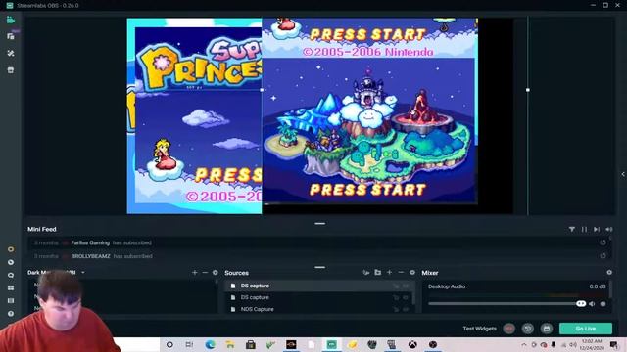This screenshot has width=627, height=352.
Task: Select the highlighted DS capture source row
Action: [318, 286]
